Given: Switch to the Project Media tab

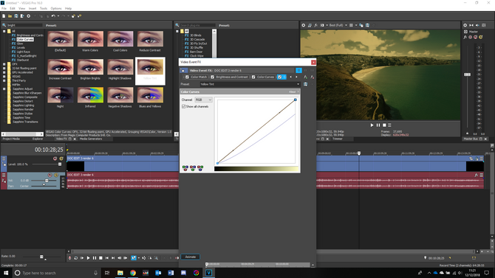Looking at the screenshot, I should click(x=11, y=139).
